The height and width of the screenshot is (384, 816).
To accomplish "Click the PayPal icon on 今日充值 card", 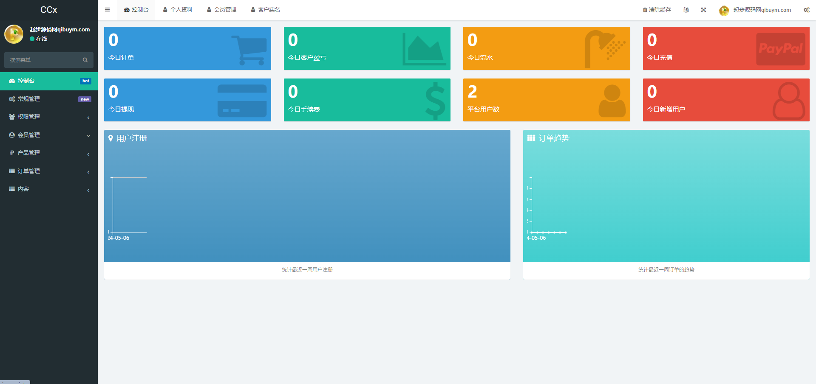I will (x=780, y=49).
